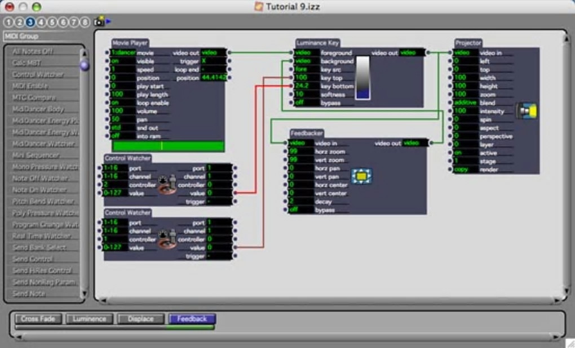Switch to Cross Fade scene
The width and height of the screenshot is (575, 348).
[38, 319]
